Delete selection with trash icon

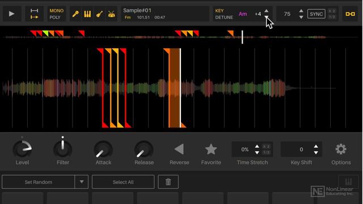[168, 182]
